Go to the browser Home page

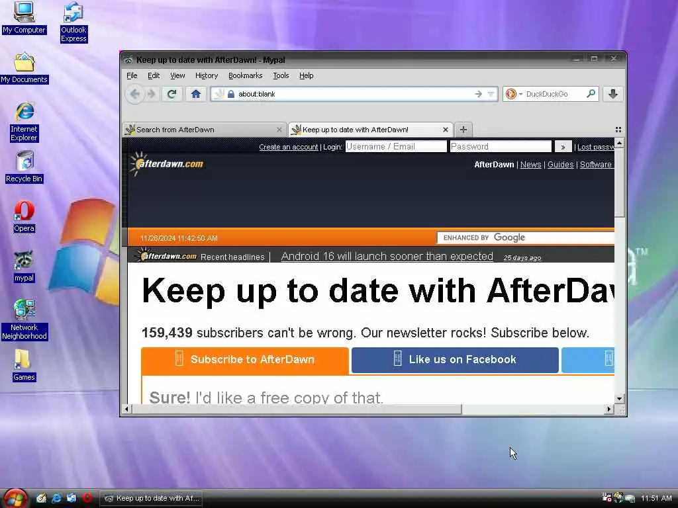point(196,94)
